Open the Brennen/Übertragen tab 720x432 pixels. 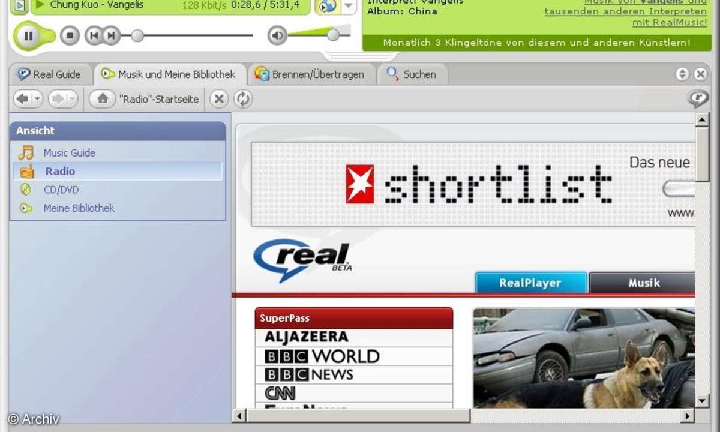click(x=310, y=74)
